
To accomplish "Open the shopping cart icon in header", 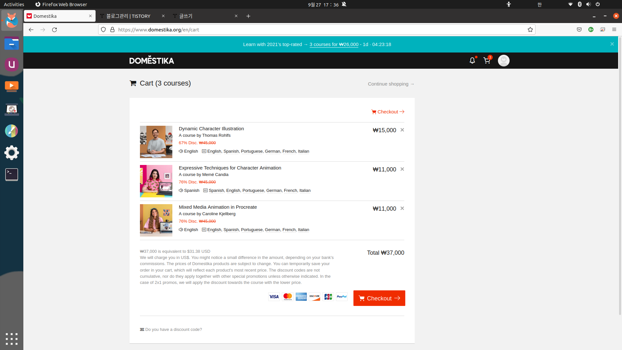I will [x=487, y=61].
